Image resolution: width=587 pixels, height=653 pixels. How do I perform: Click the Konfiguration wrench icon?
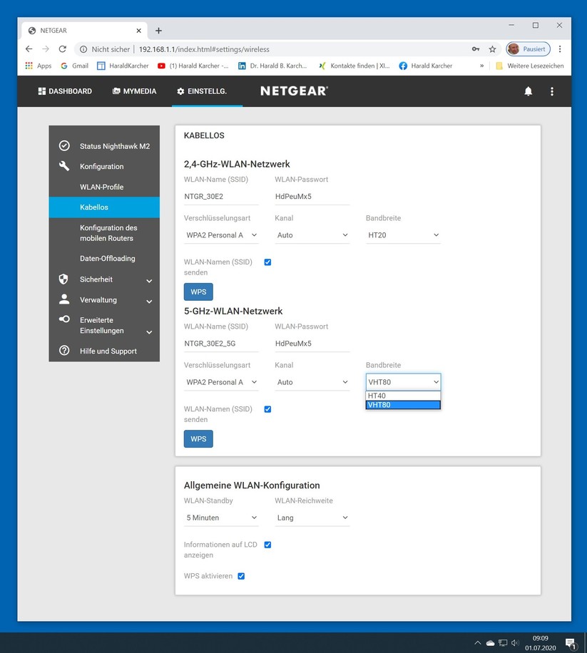click(64, 166)
